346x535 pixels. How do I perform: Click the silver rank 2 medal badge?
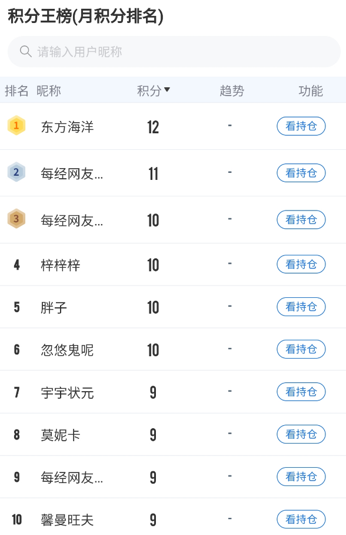point(16,172)
